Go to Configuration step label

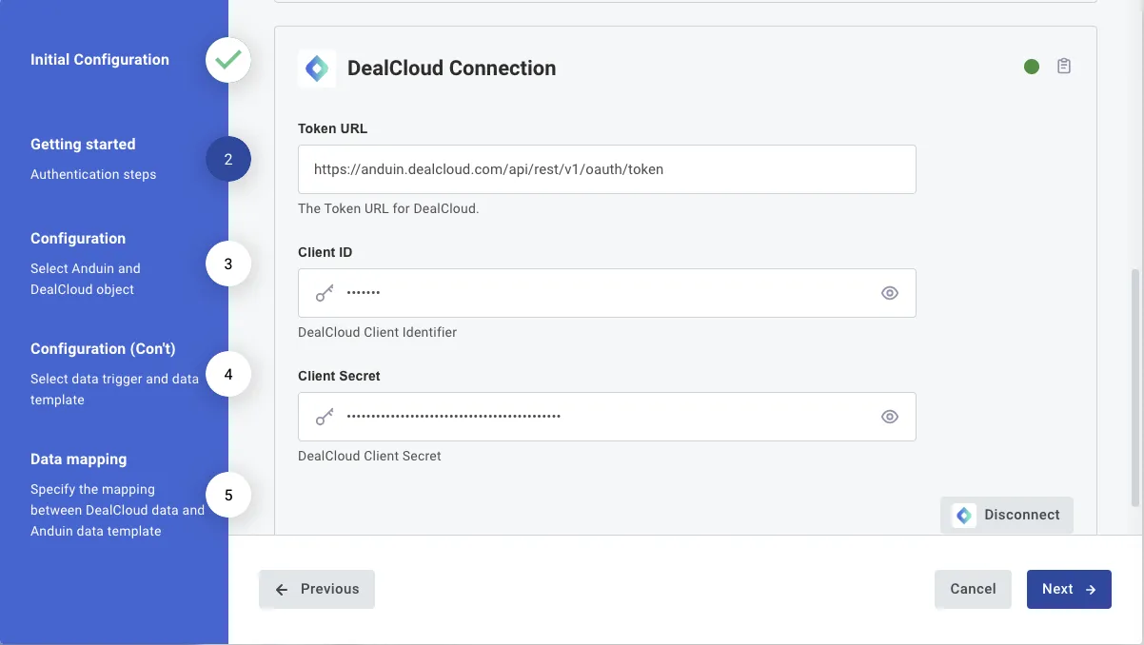click(78, 239)
